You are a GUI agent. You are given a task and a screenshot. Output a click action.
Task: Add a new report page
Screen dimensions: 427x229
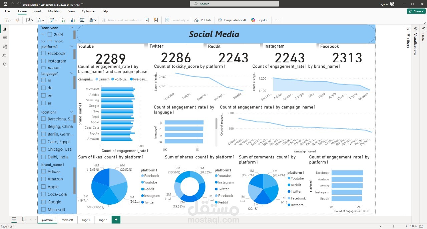tap(116, 220)
